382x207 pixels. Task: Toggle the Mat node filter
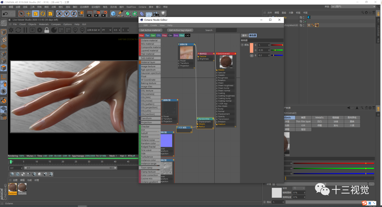pyautogui.click(x=141, y=36)
